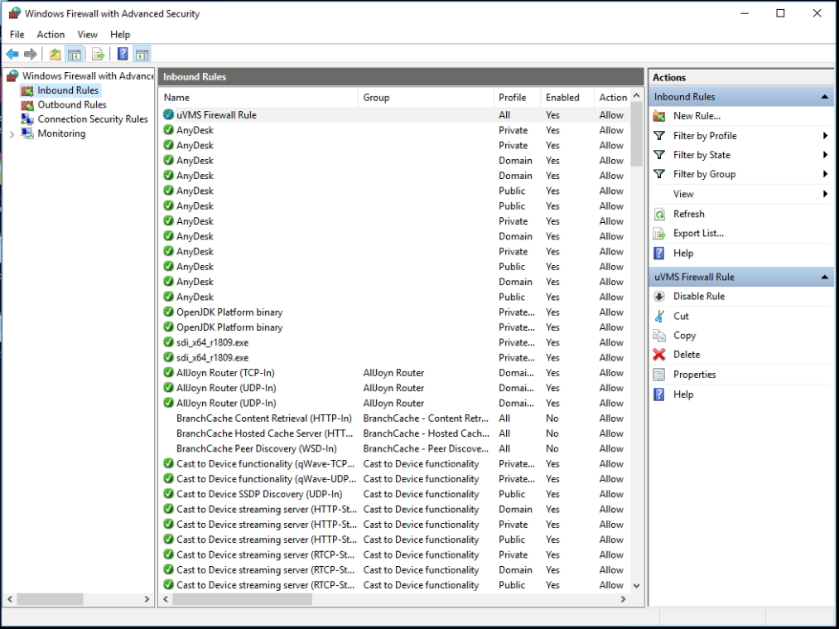Expand the Monitoring tree node
Viewport: 839px width, 629px height.
coord(11,134)
